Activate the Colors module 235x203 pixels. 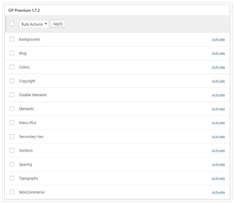pyautogui.click(x=218, y=67)
